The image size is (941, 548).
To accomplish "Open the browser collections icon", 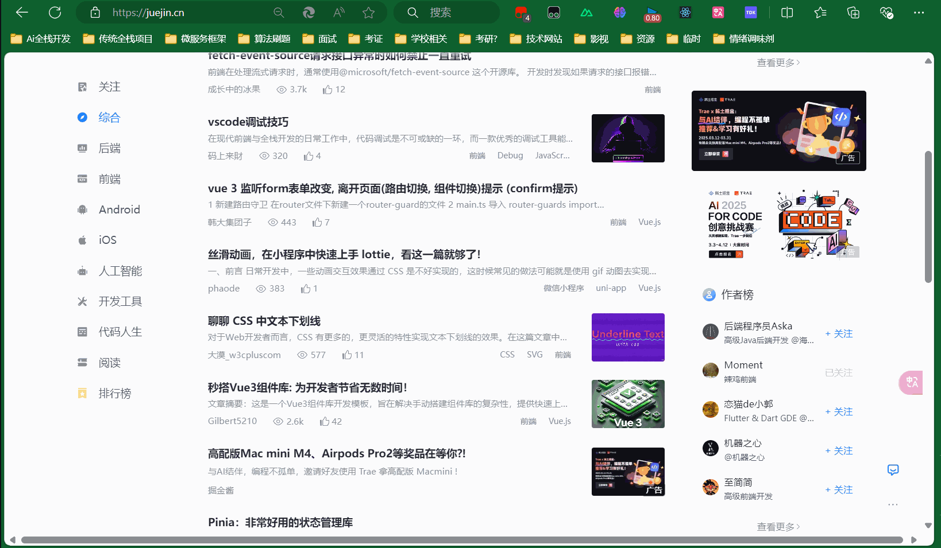I will (x=854, y=12).
